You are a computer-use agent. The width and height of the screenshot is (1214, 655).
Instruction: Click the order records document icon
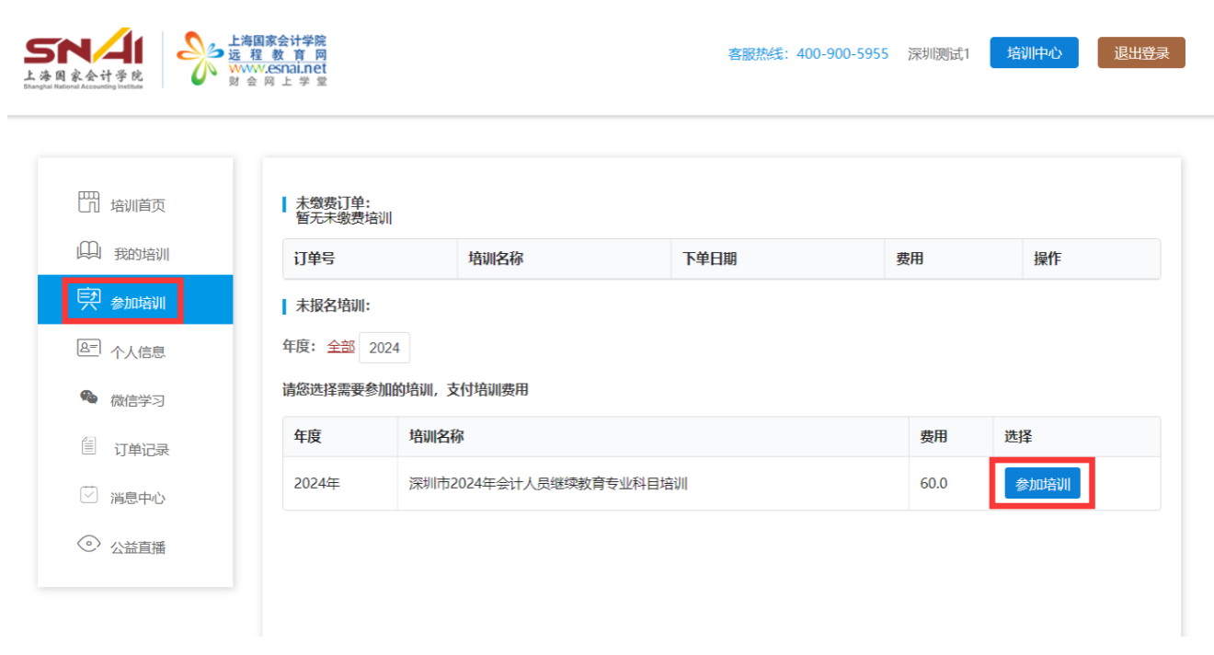click(88, 447)
